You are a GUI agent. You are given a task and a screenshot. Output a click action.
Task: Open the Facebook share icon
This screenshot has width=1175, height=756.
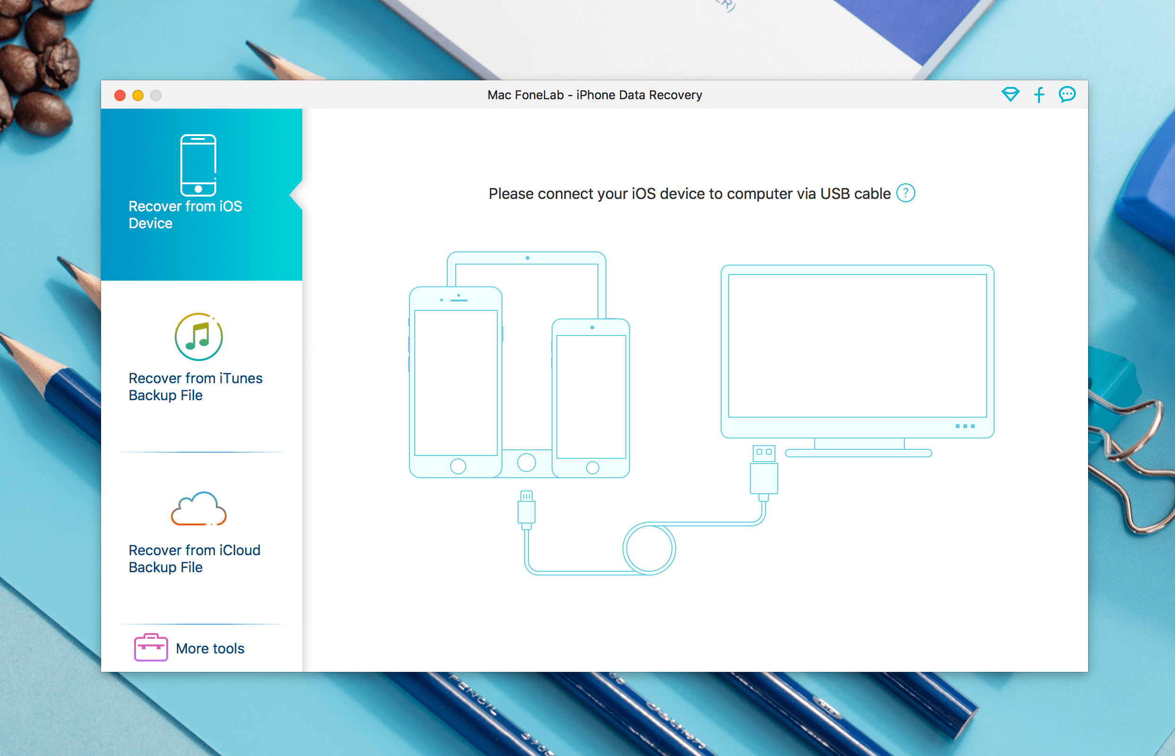[x=1039, y=94]
